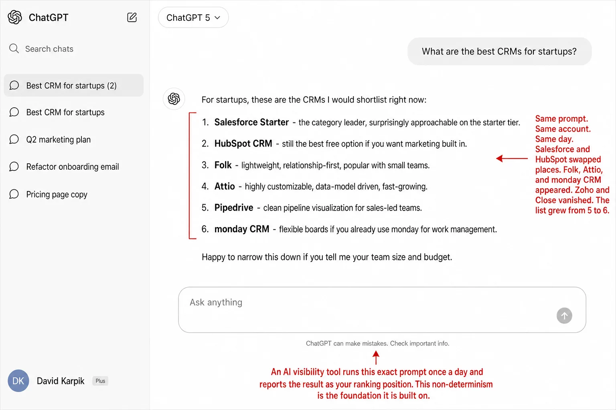Click Salesforce Starter list entry
This screenshot has width=616, height=410.
pyautogui.click(x=361, y=122)
